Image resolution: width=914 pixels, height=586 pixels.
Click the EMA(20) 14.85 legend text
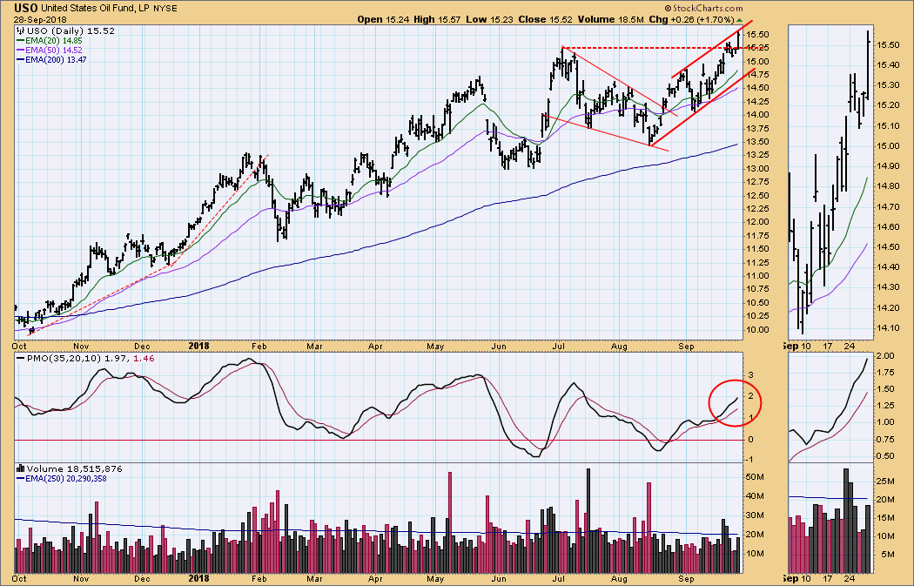coord(54,41)
